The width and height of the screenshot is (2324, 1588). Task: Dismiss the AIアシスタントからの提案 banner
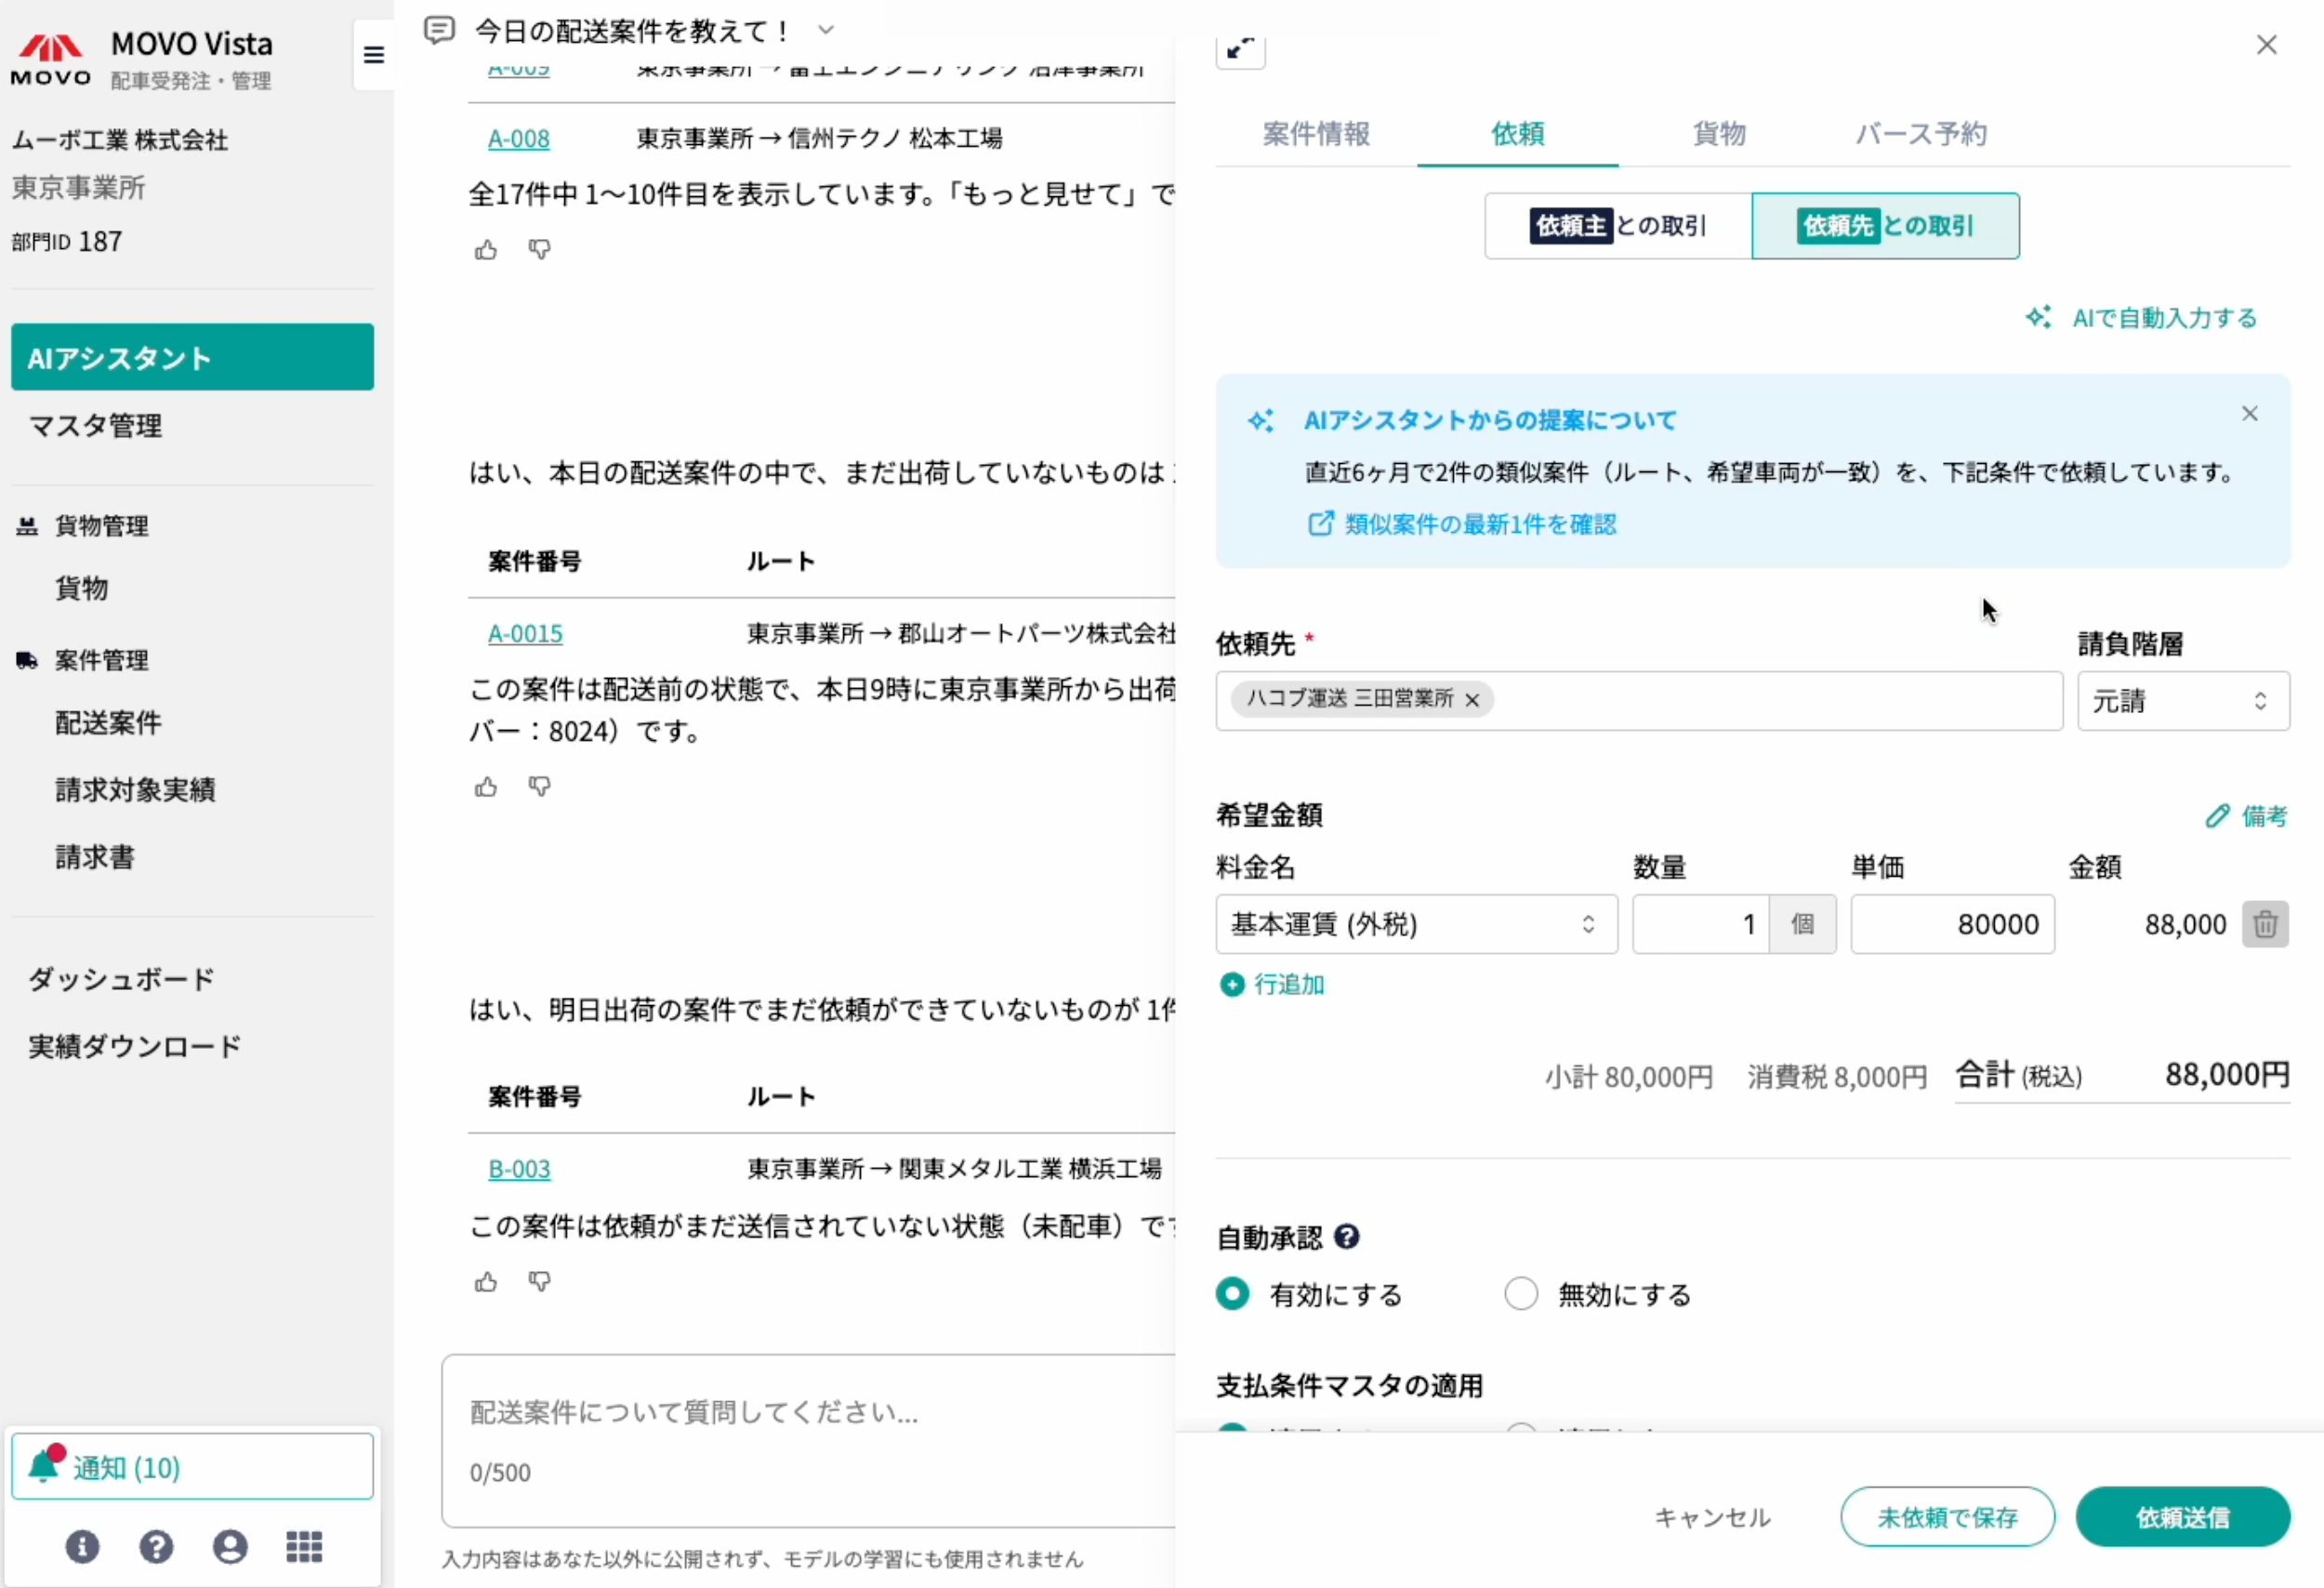pos(2249,414)
